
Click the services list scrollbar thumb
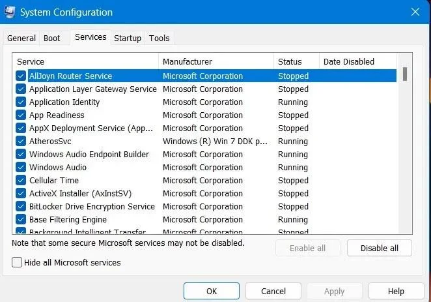[405, 74]
